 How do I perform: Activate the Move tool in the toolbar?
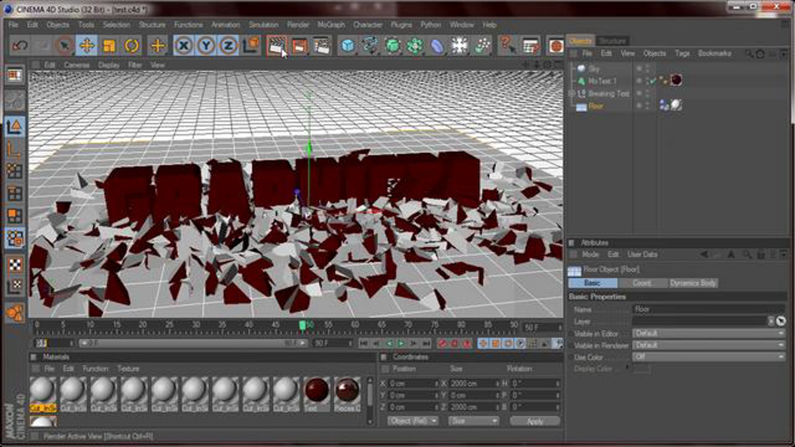point(86,45)
